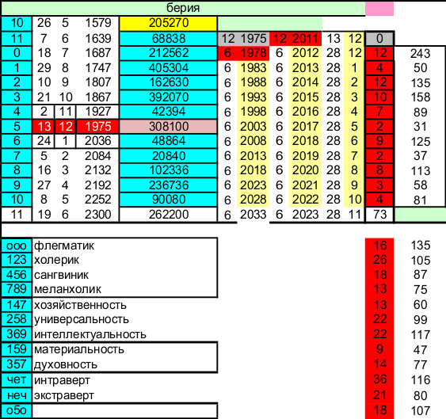This screenshot has height=419, width=446.
Task: Select the cyan cell with 405304
Action: click(169, 68)
